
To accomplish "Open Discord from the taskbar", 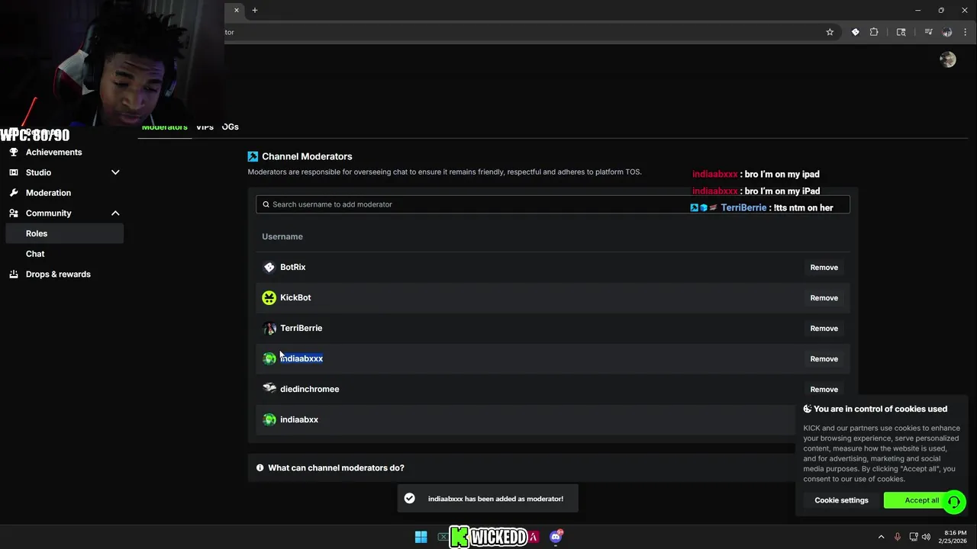I will [556, 537].
